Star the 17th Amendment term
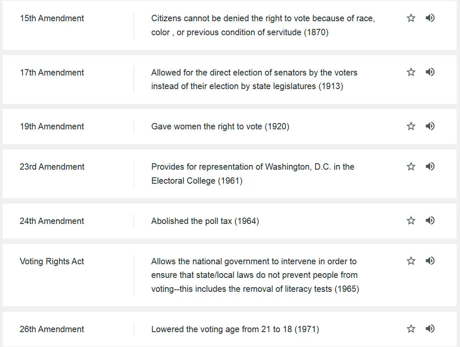Image resolution: width=460 pixels, height=347 pixels. pyautogui.click(x=411, y=72)
